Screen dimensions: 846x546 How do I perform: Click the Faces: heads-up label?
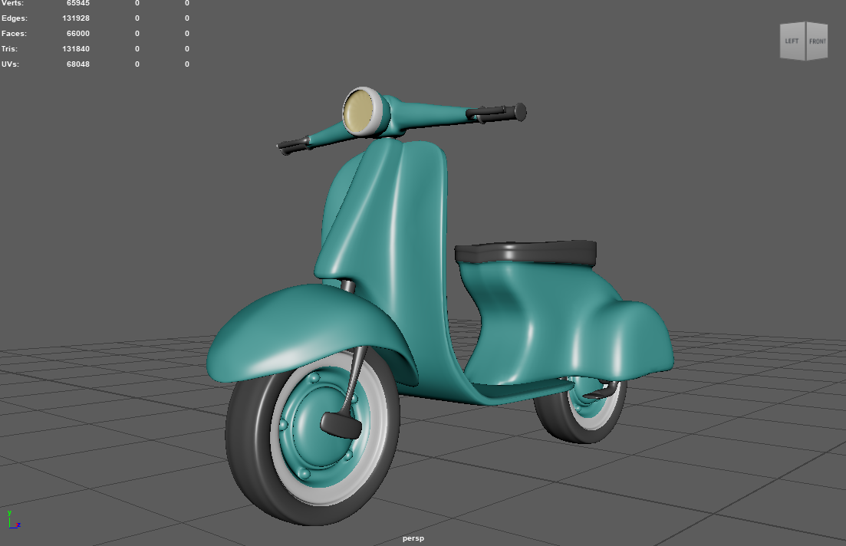[14, 34]
